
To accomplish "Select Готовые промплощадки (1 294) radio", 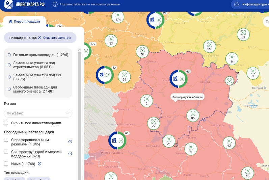I will tap(9, 55).
